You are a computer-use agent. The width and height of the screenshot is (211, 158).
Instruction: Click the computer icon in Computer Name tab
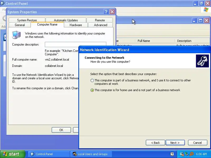tap(16, 35)
